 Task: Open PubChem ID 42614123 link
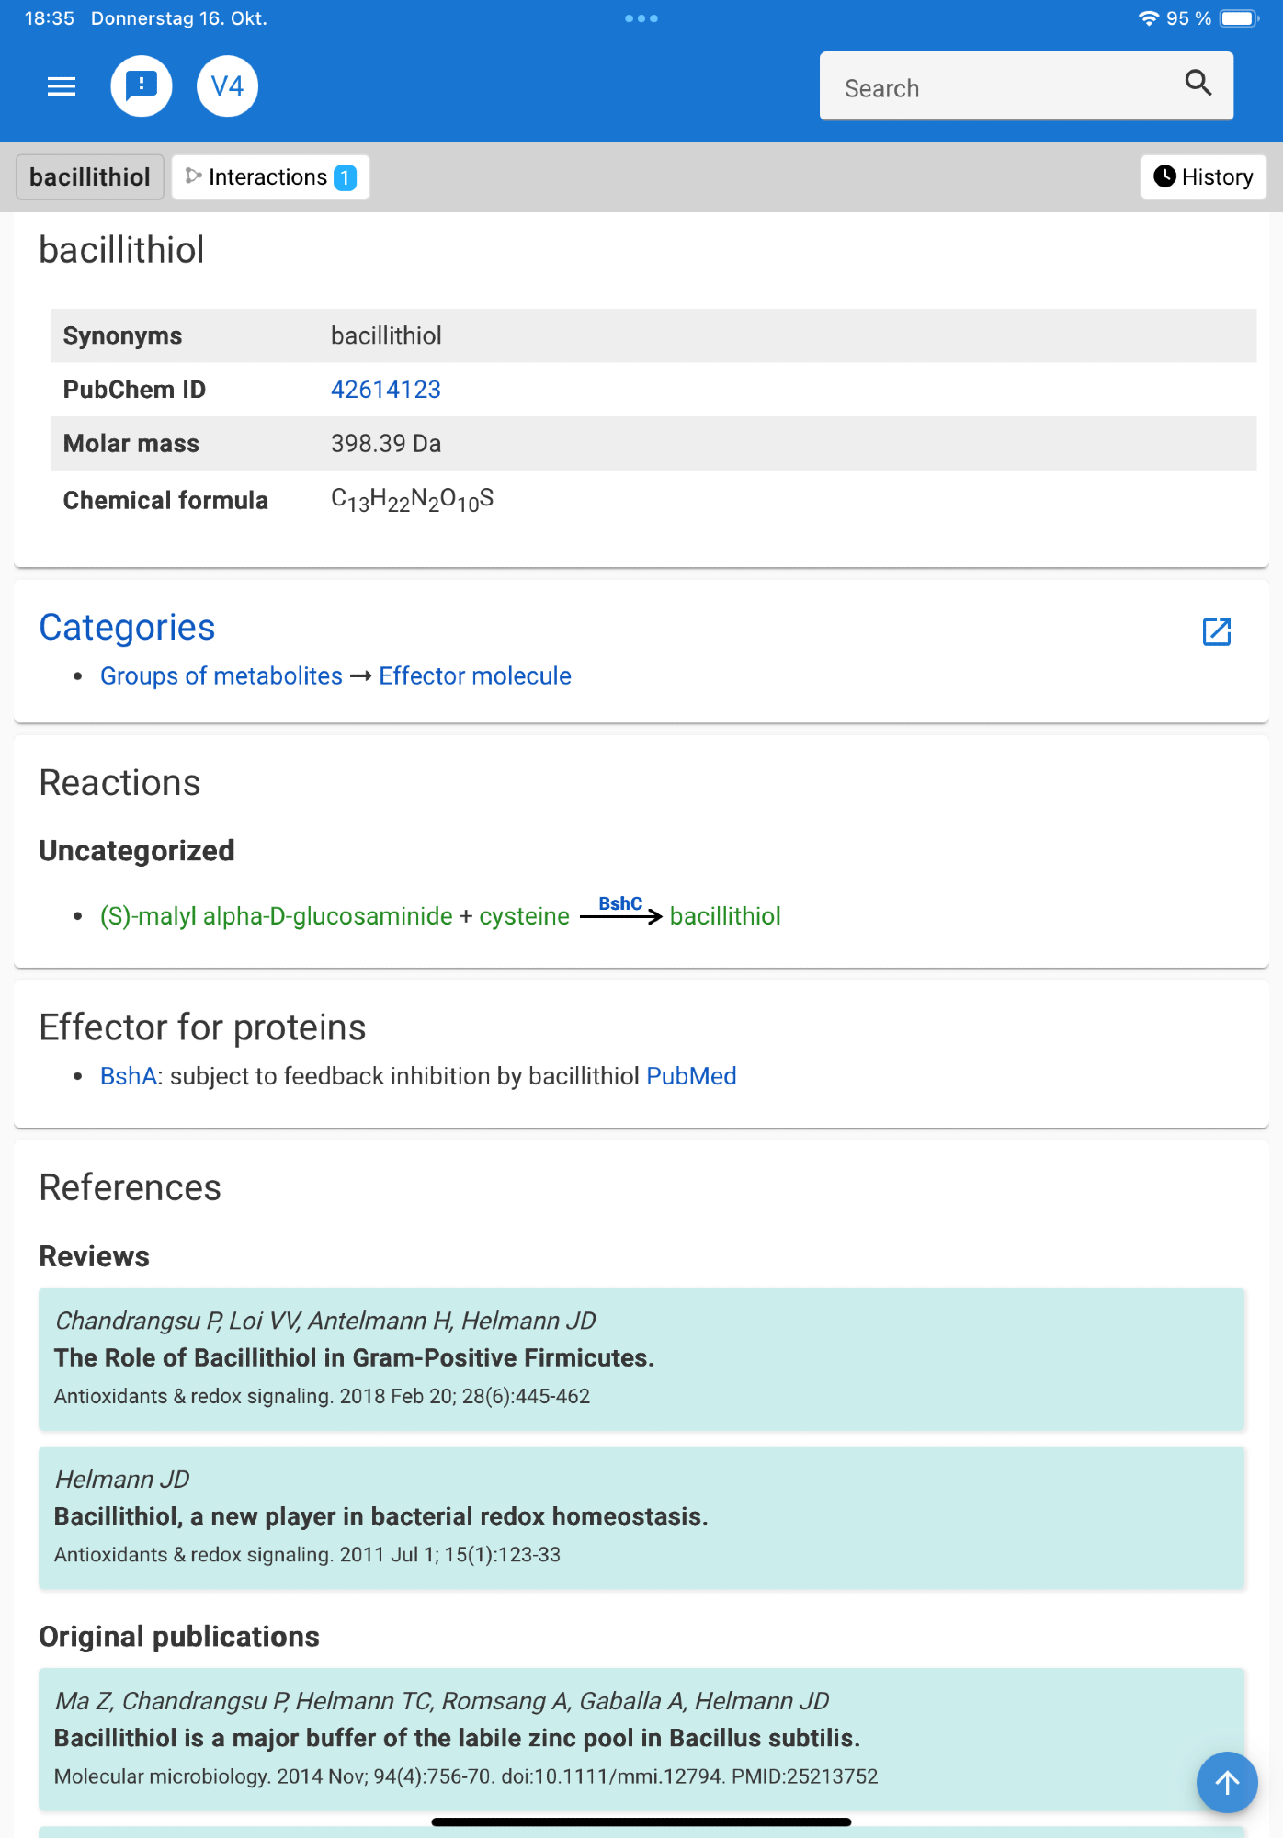pos(386,390)
